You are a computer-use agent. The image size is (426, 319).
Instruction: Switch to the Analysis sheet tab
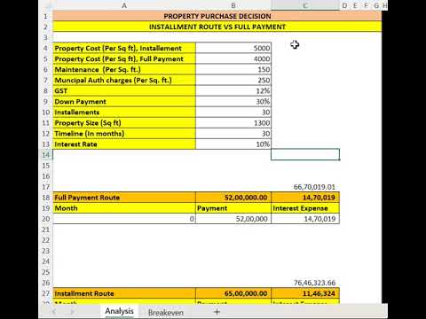119,311
